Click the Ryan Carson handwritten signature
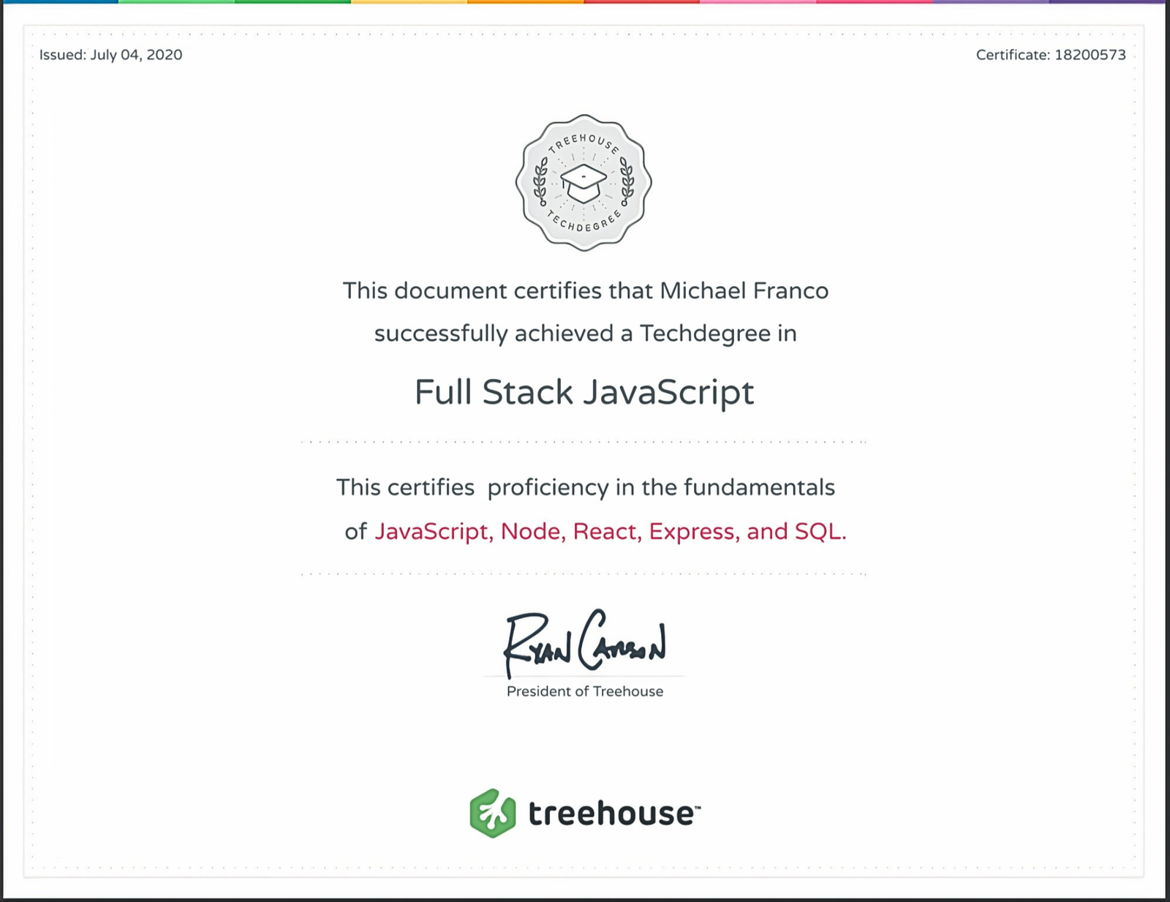Viewport: 1170px width, 902px height. click(584, 642)
